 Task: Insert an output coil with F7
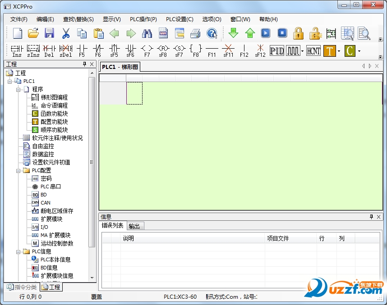(147, 51)
